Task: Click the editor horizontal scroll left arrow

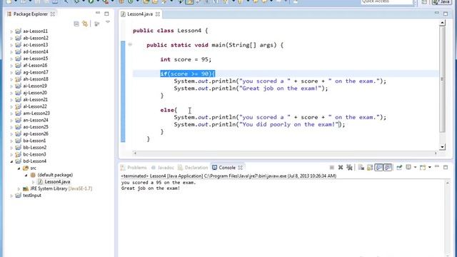Action: click(x=135, y=153)
